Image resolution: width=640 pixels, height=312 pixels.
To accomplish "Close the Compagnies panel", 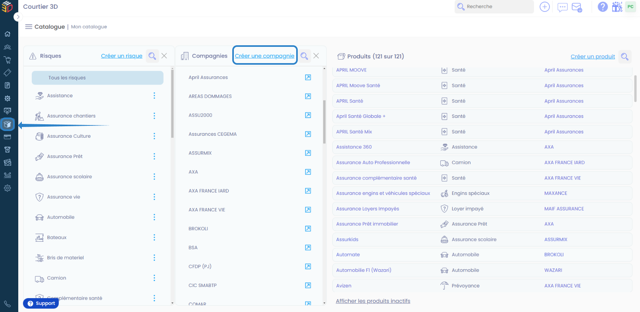I will click(x=316, y=56).
